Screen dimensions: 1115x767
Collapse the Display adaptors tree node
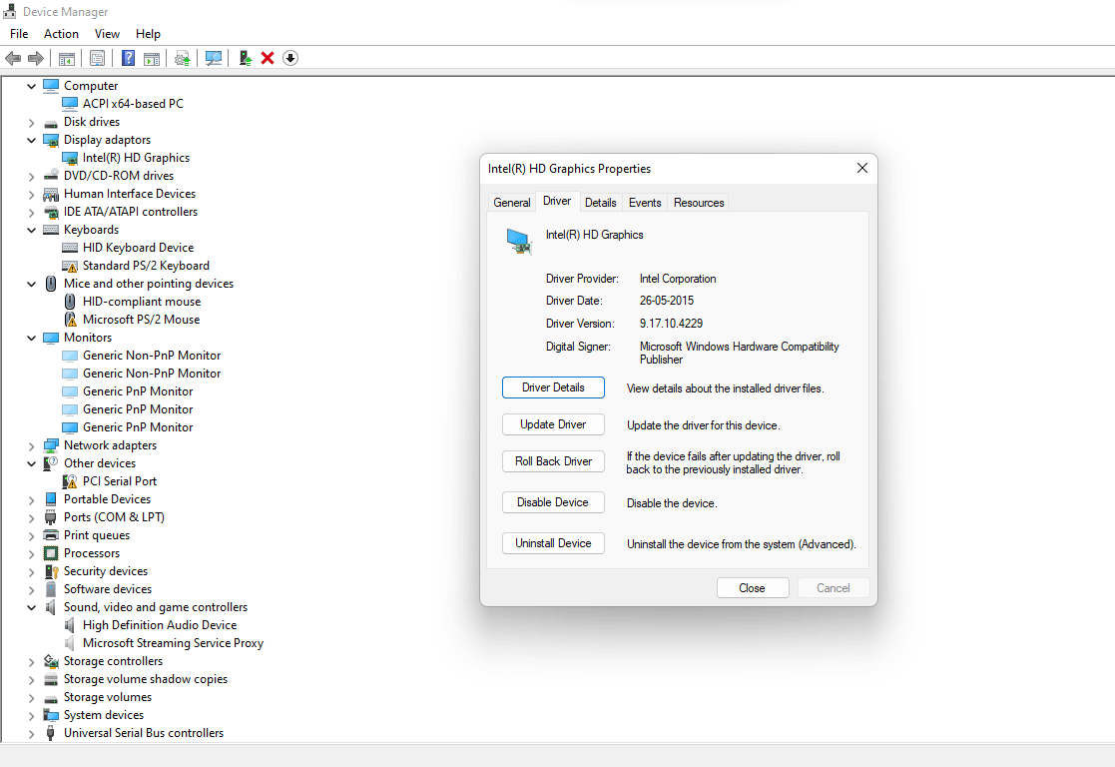click(31, 139)
